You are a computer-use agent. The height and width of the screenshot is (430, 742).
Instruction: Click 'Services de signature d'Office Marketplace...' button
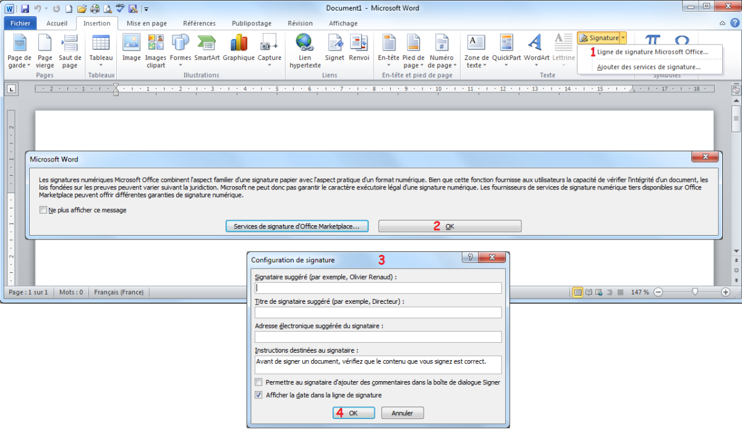(x=297, y=226)
